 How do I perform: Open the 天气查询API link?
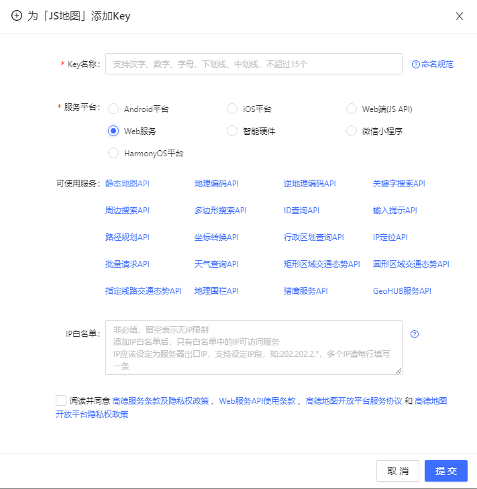click(x=217, y=264)
